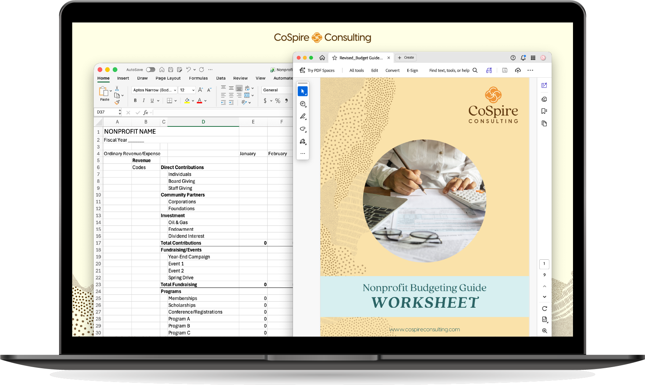Viewport: 645px width, 385px height.
Task: Star the Revised_Budget Guide tab
Action: click(x=335, y=58)
